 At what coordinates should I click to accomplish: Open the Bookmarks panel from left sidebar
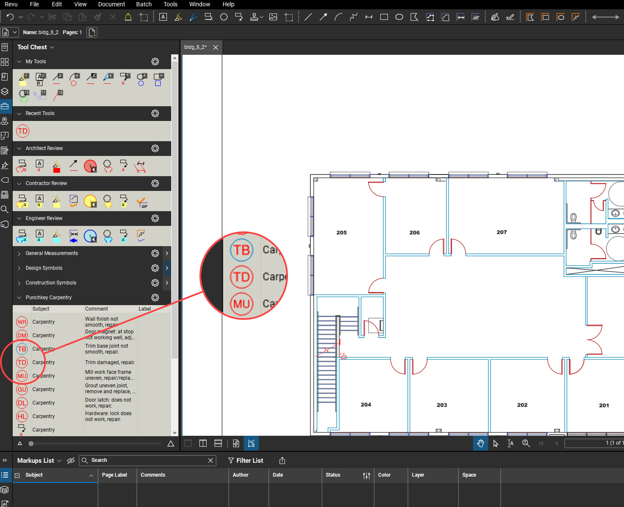5,77
